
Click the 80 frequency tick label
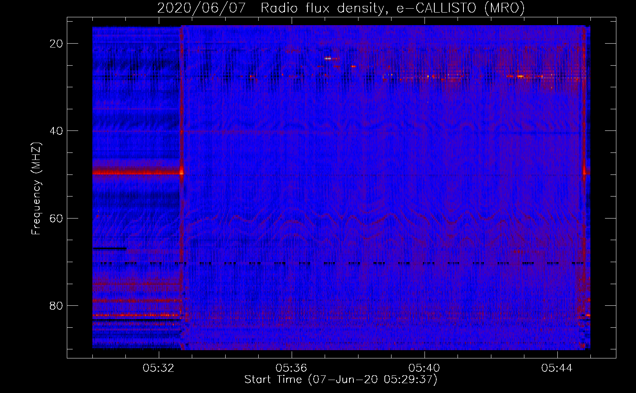point(56,305)
